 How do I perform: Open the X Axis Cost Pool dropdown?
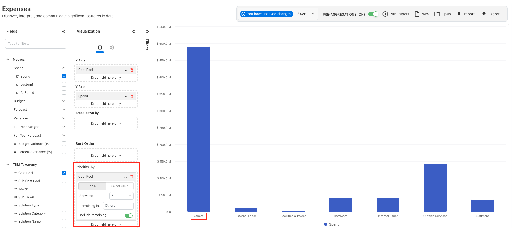pyautogui.click(x=126, y=70)
